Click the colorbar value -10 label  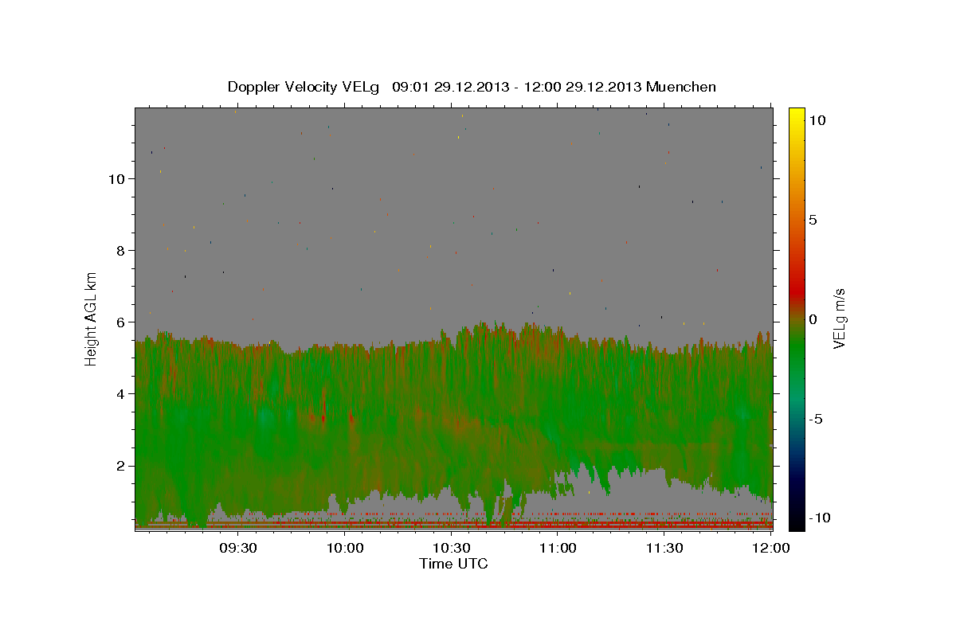(819, 518)
